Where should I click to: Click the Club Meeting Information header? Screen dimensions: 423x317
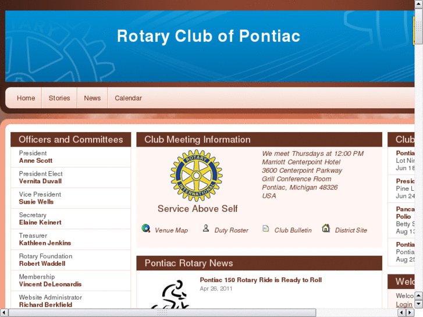point(260,140)
